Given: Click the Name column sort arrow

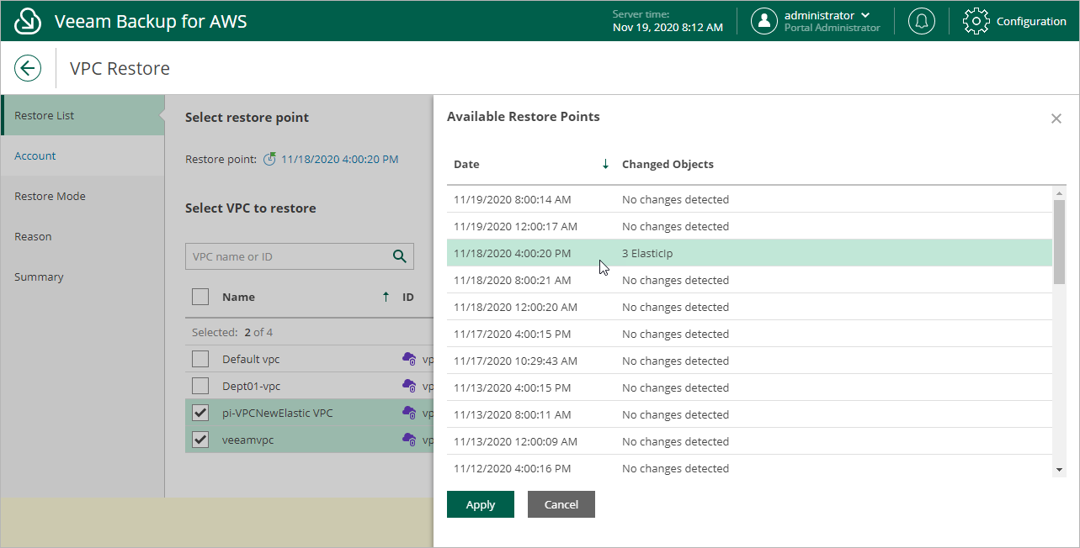Looking at the screenshot, I should pyautogui.click(x=386, y=297).
